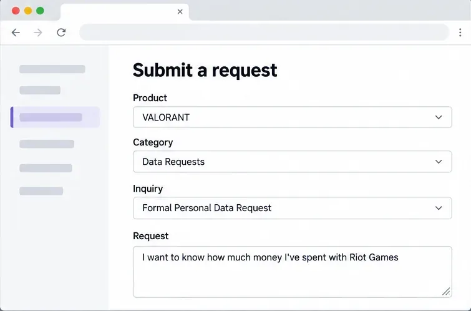The image size is (471, 311).
Task: Open the Inquiry dropdown Formal Personal Data Request
Action: click(x=293, y=208)
